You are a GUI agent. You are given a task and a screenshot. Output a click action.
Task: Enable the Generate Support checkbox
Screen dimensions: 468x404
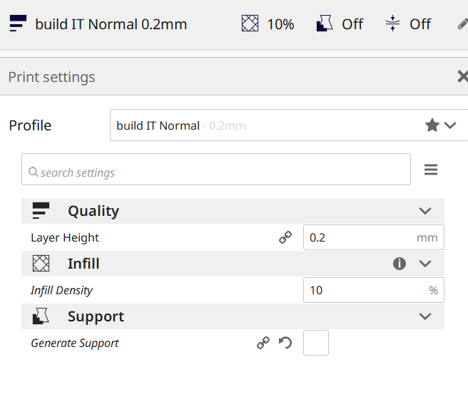(x=316, y=343)
